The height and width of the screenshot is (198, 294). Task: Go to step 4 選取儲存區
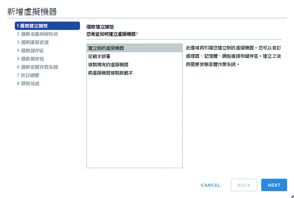pyautogui.click(x=30, y=50)
